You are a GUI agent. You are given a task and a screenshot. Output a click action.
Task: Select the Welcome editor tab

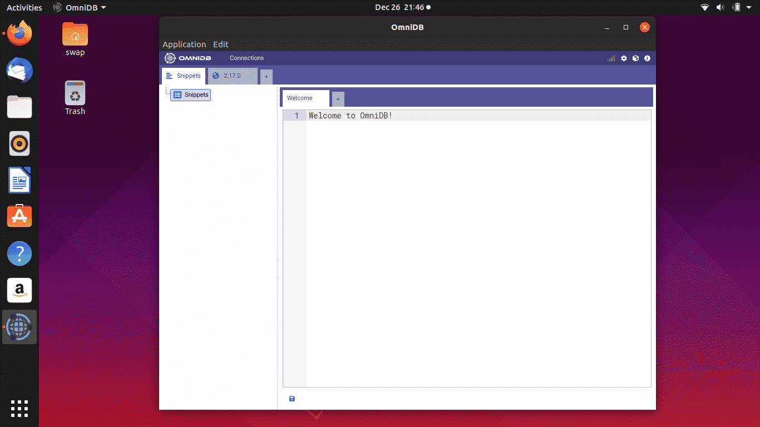click(x=300, y=98)
